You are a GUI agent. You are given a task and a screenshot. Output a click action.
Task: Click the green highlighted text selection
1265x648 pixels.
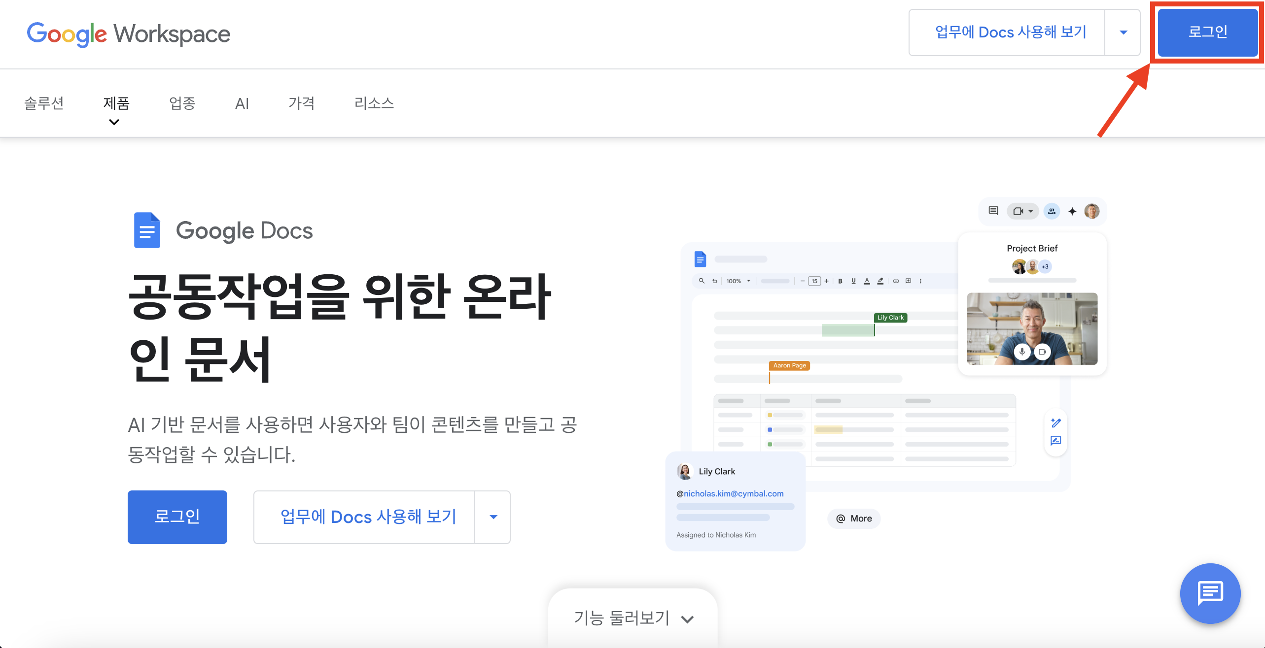[x=847, y=330]
